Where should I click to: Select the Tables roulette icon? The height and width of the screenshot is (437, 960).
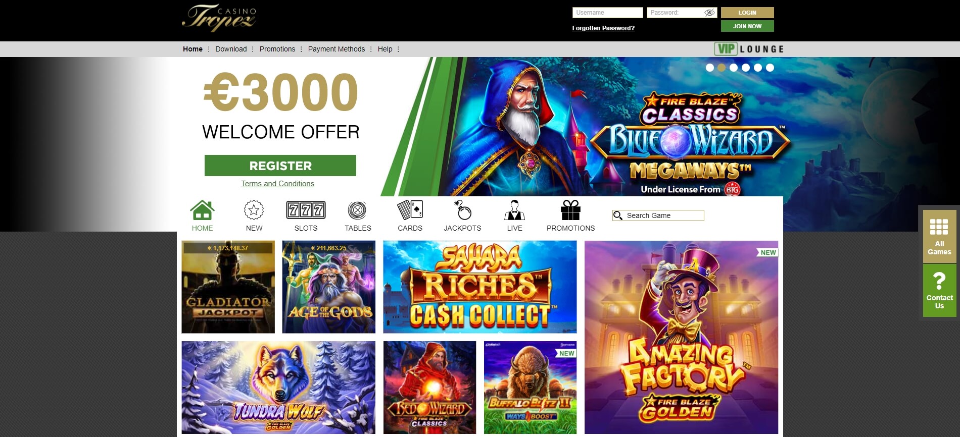(357, 210)
